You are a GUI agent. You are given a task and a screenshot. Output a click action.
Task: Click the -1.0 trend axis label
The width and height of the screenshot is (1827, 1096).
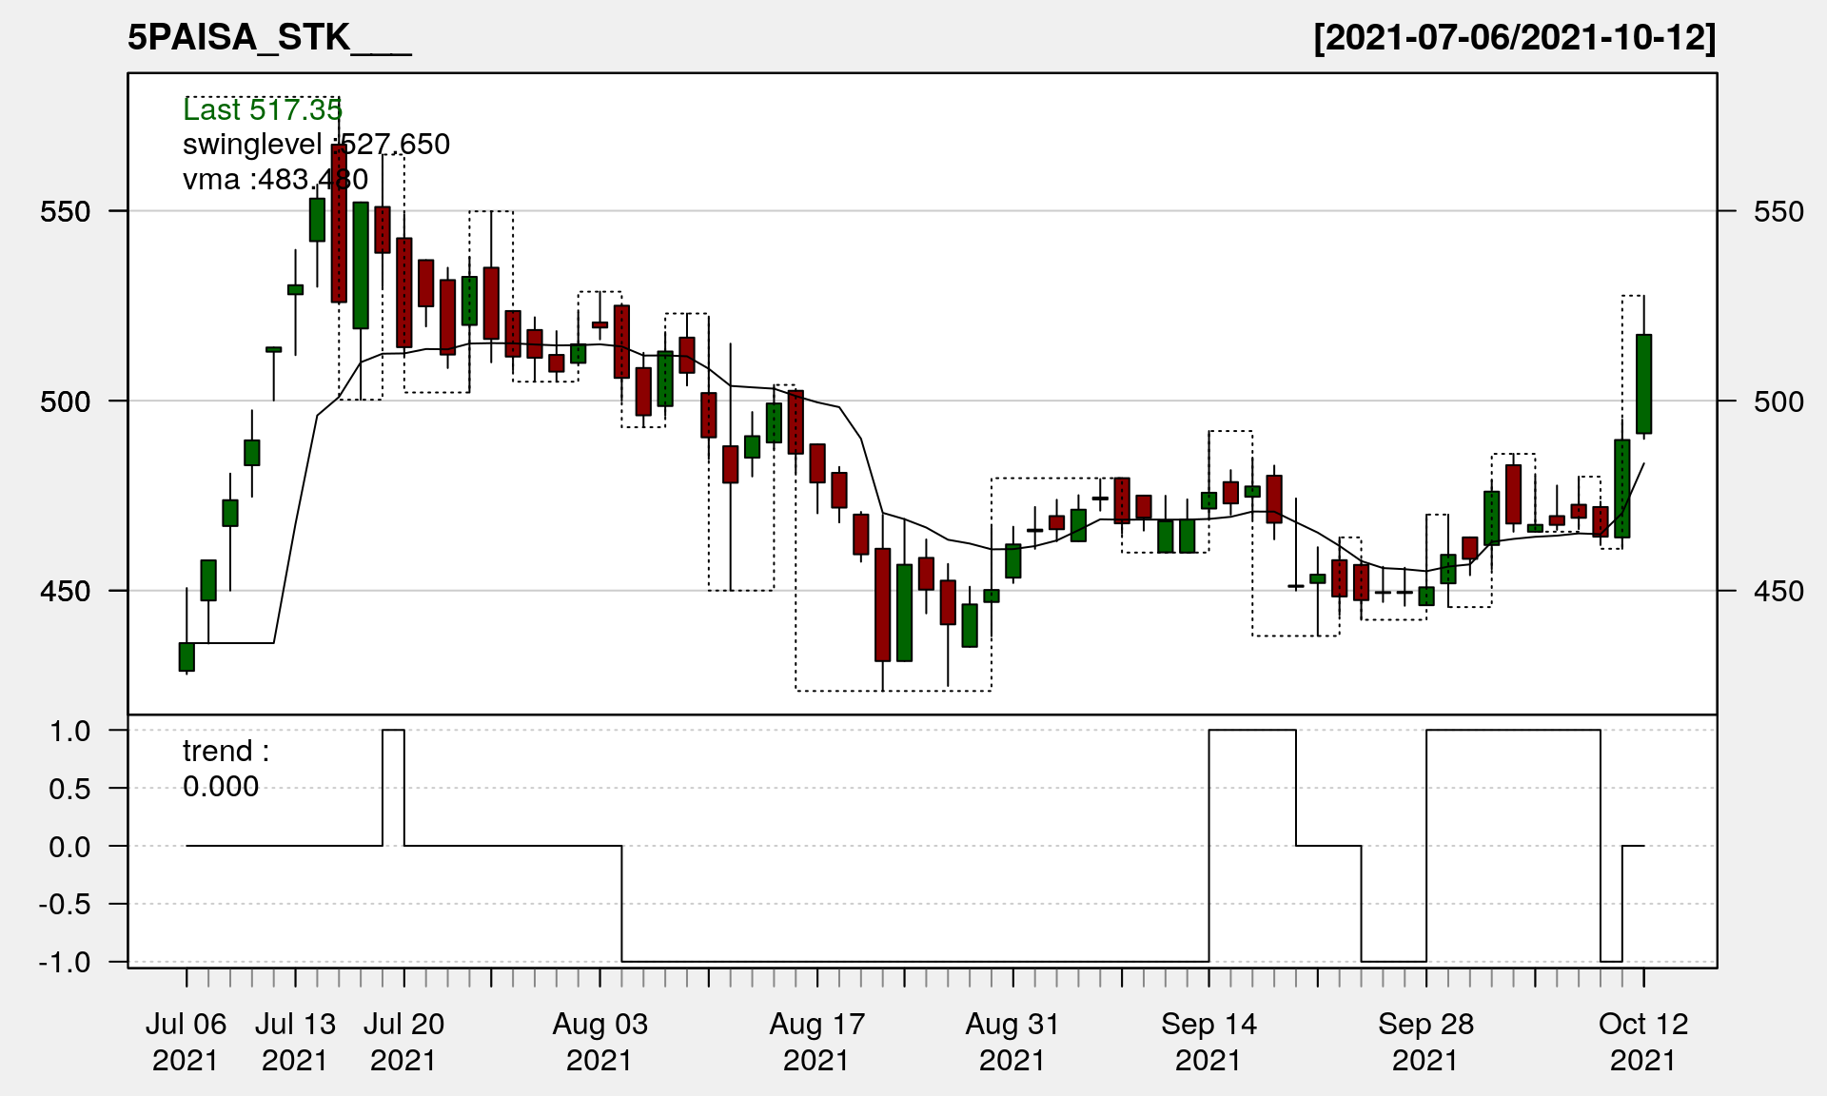[65, 962]
